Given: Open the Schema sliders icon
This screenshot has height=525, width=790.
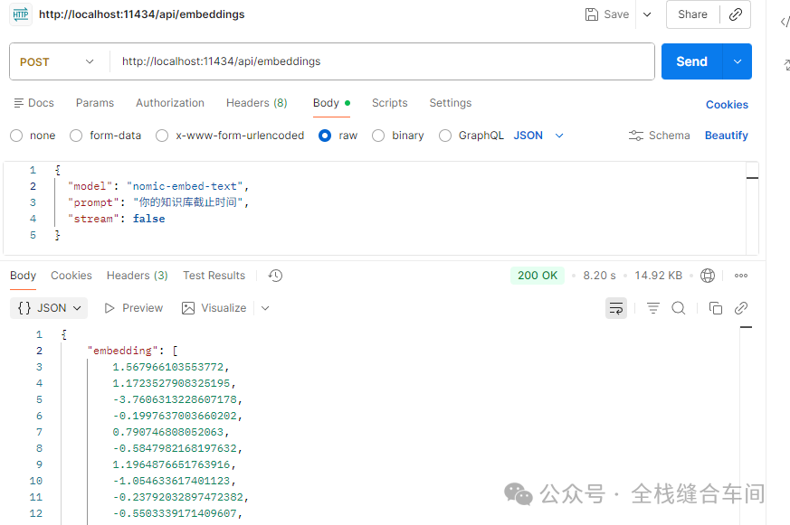Looking at the screenshot, I should click(x=636, y=136).
